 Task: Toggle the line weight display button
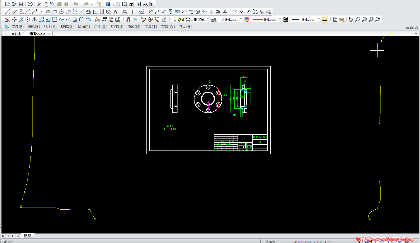pos(325,19)
